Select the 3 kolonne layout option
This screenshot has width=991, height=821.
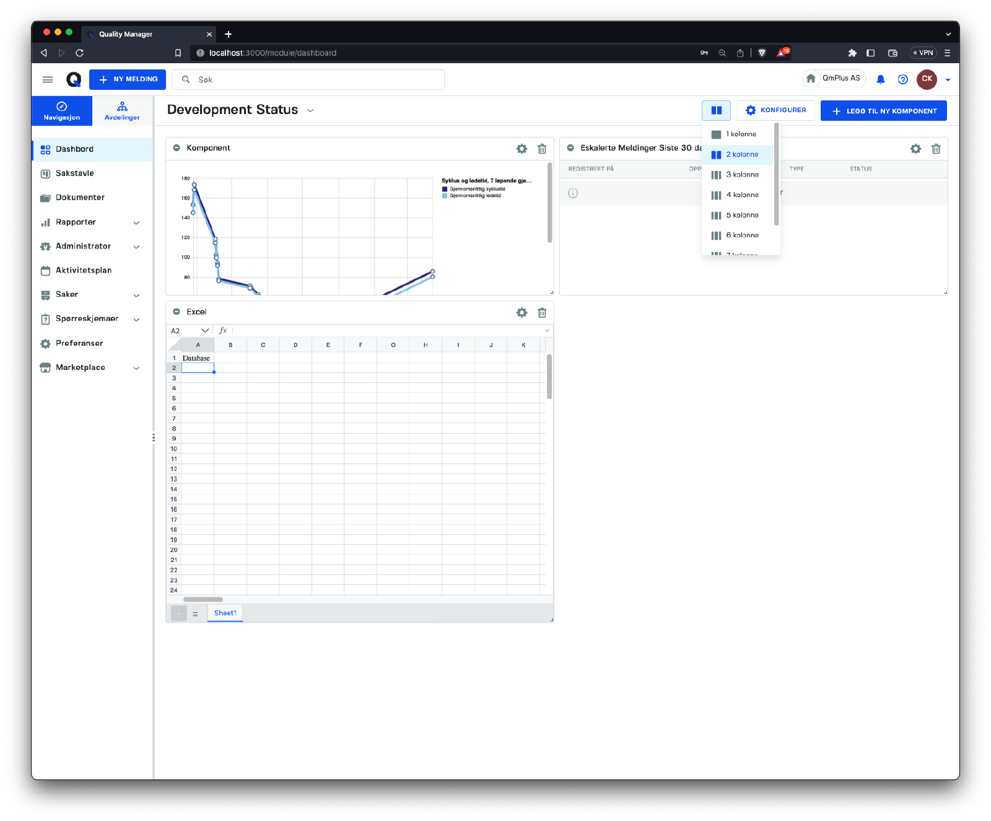(x=741, y=175)
